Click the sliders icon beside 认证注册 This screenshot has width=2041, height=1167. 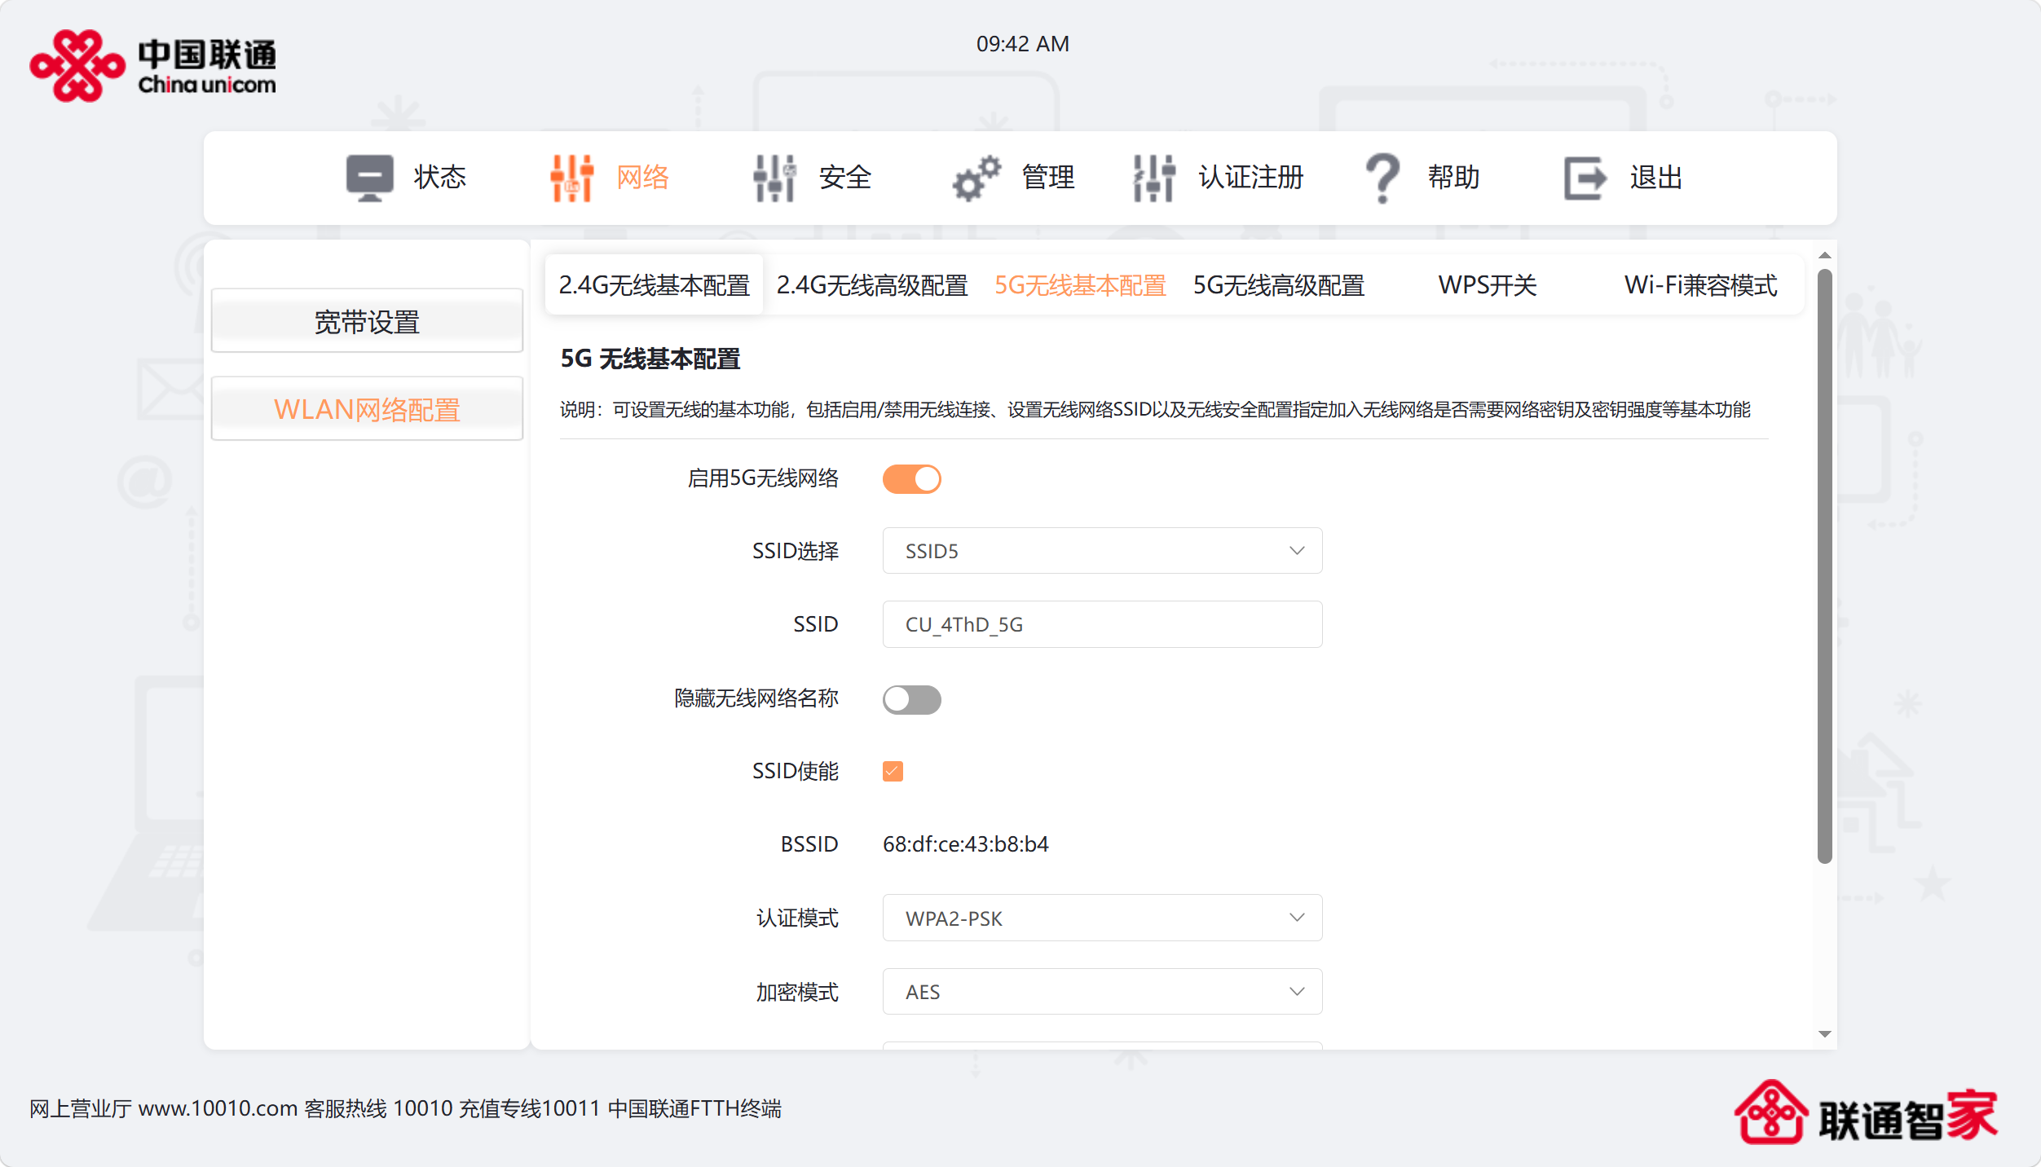click(x=1153, y=177)
